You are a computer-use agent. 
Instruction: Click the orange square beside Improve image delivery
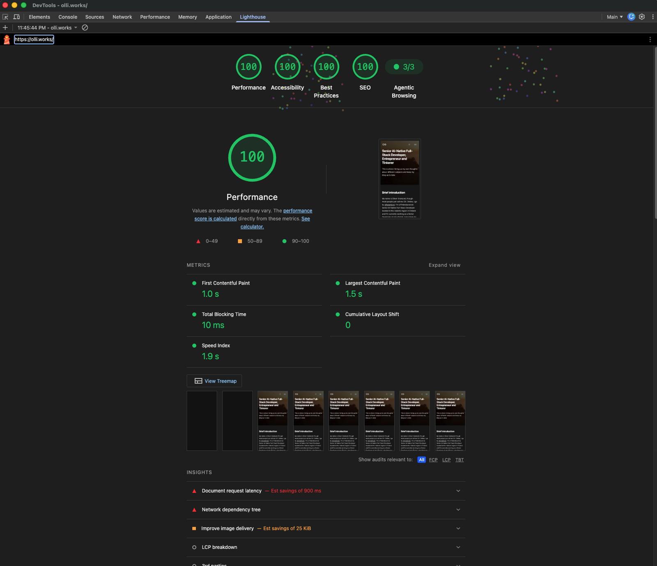194,529
